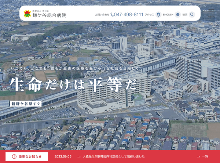The height and width of the screenshot is (163, 220).
Task: Click the 医療法人 徳洲会 text
Action: pos(41,11)
